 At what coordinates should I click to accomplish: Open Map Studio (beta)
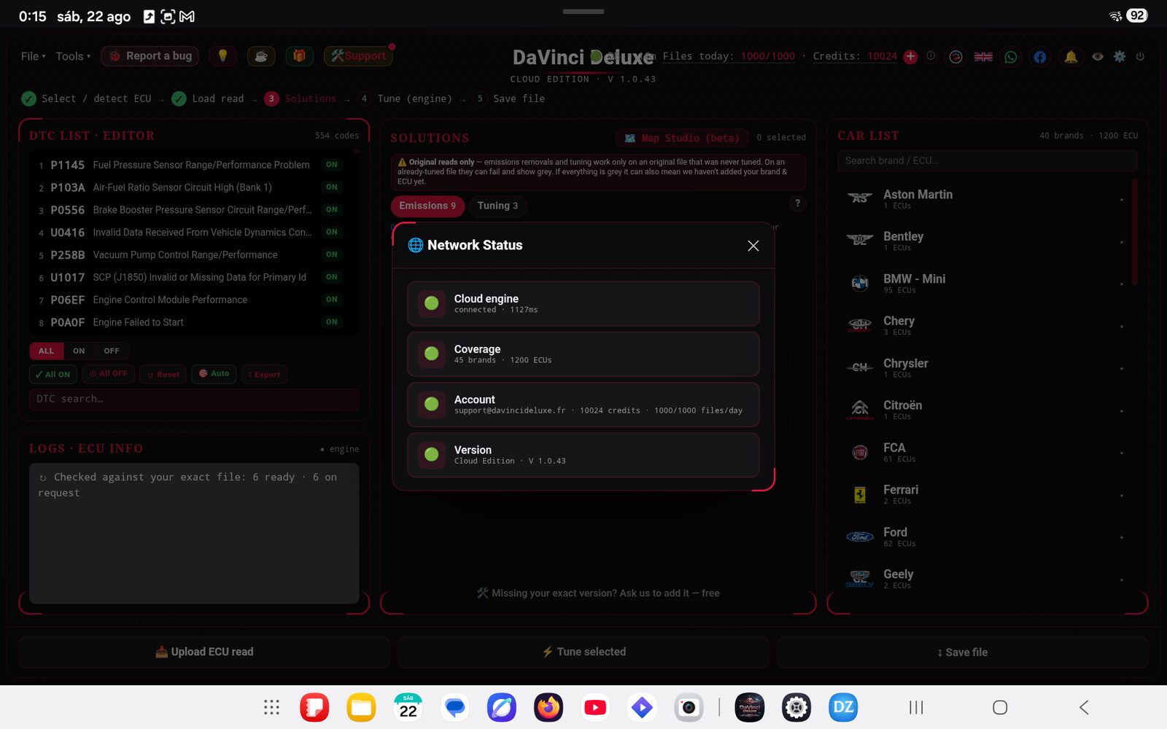tap(683, 138)
